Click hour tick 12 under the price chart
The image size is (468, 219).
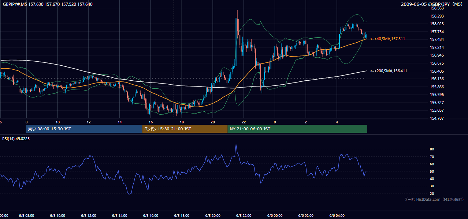click(x=89, y=122)
